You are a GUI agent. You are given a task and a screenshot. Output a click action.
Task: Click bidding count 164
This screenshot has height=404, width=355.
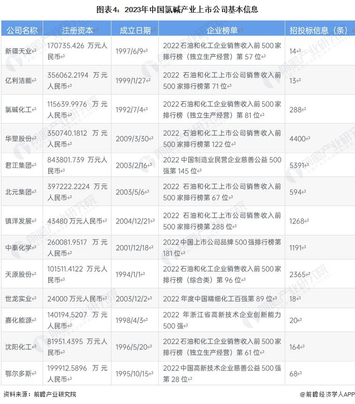(x=295, y=347)
